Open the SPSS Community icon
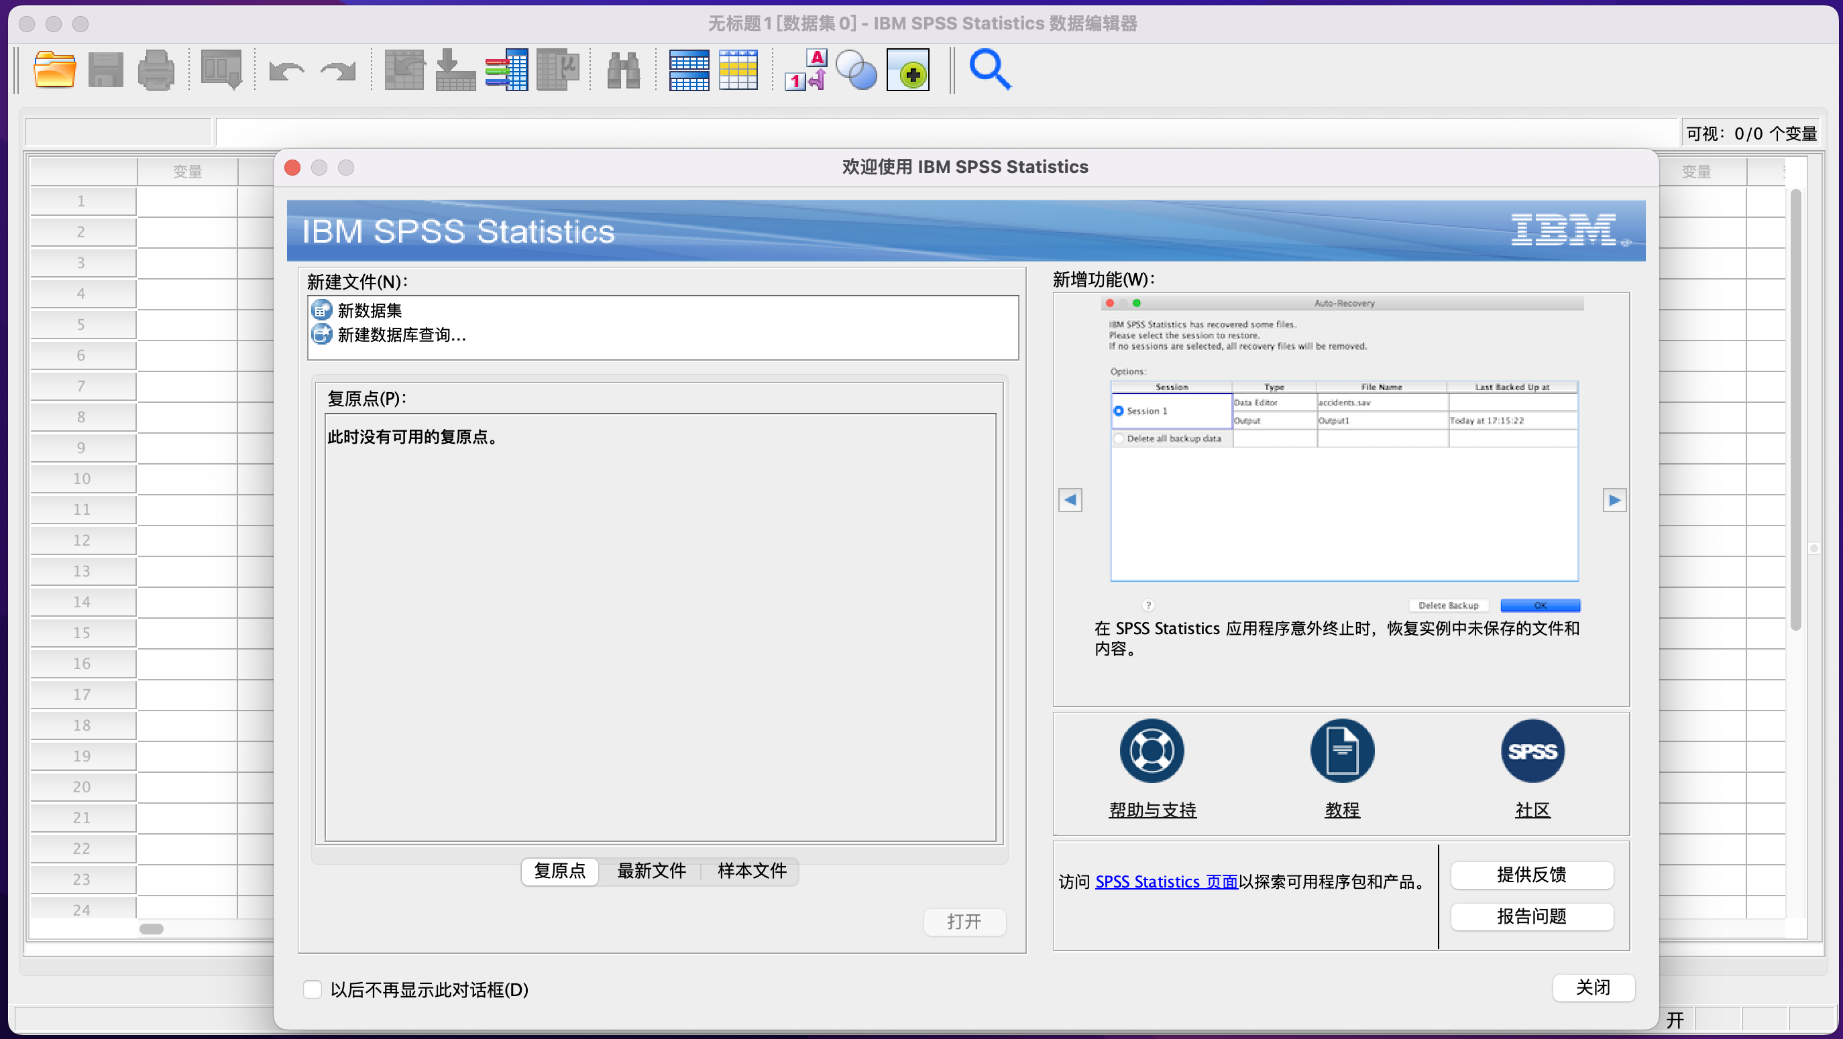Viewport: 1843px width, 1039px height. click(x=1532, y=751)
